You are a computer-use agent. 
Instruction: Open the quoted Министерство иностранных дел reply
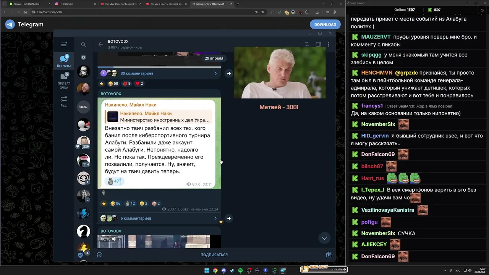click(159, 116)
